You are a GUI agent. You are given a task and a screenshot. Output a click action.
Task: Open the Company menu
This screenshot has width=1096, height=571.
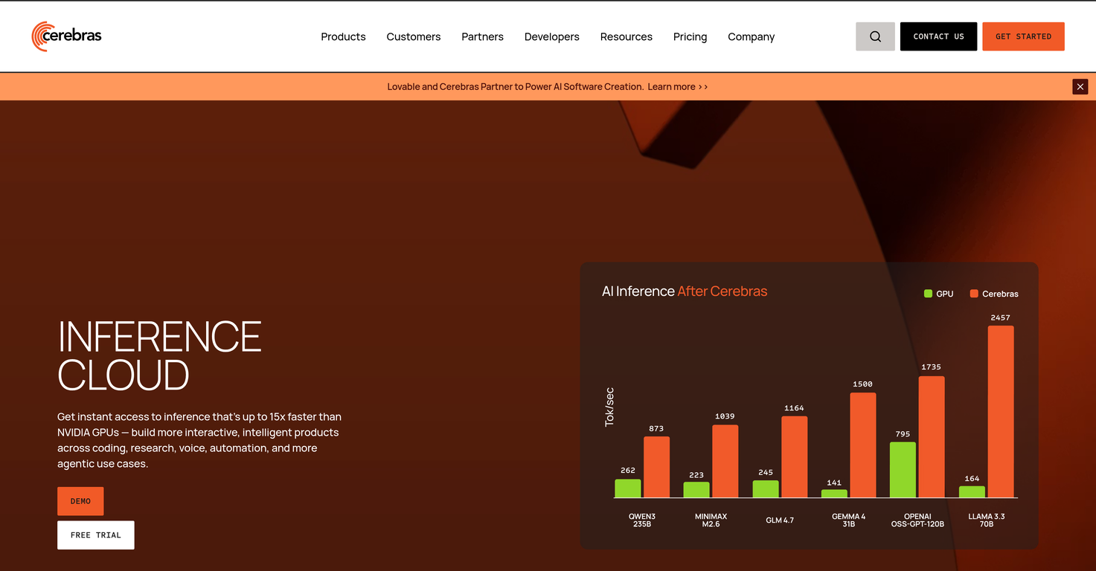[752, 36]
